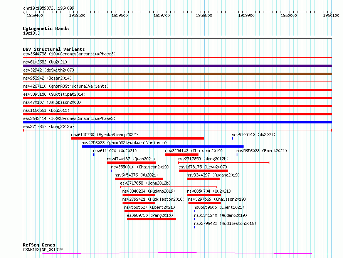Click the nsv4267110 gnomADStructuralVariants label
Screen dimensions: 343x258
click(x=66, y=86)
